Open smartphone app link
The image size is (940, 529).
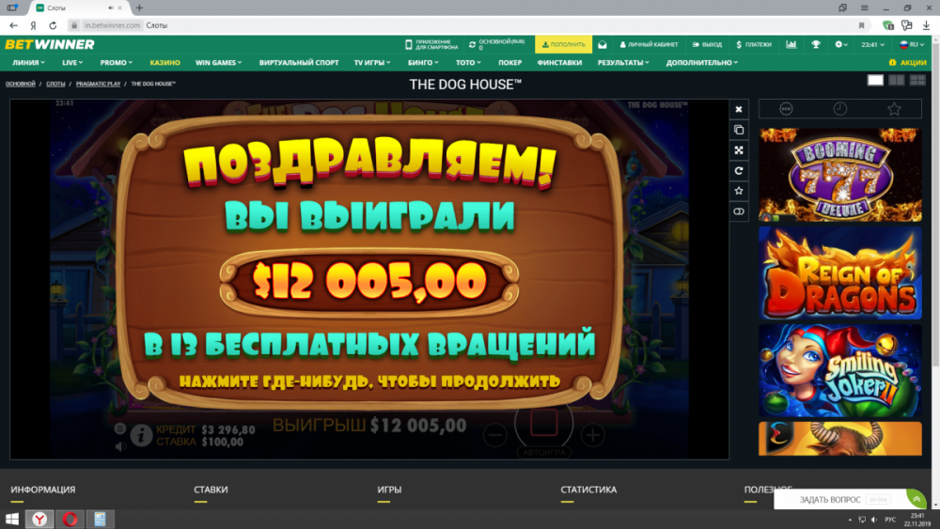coord(431,44)
